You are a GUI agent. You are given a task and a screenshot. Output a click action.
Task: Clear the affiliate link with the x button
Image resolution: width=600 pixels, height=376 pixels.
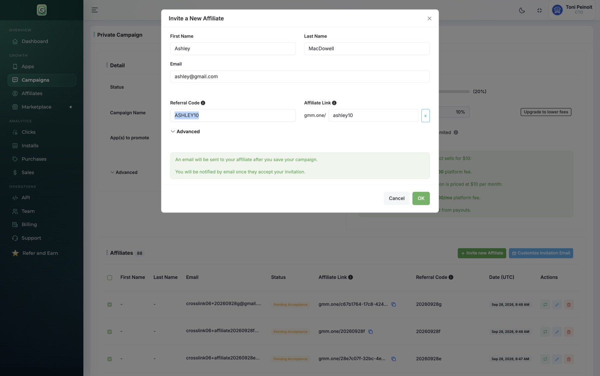(x=425, y=116)
